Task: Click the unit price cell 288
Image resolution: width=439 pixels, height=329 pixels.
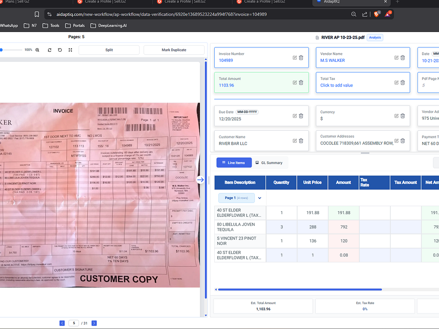Action: (313, 227)
